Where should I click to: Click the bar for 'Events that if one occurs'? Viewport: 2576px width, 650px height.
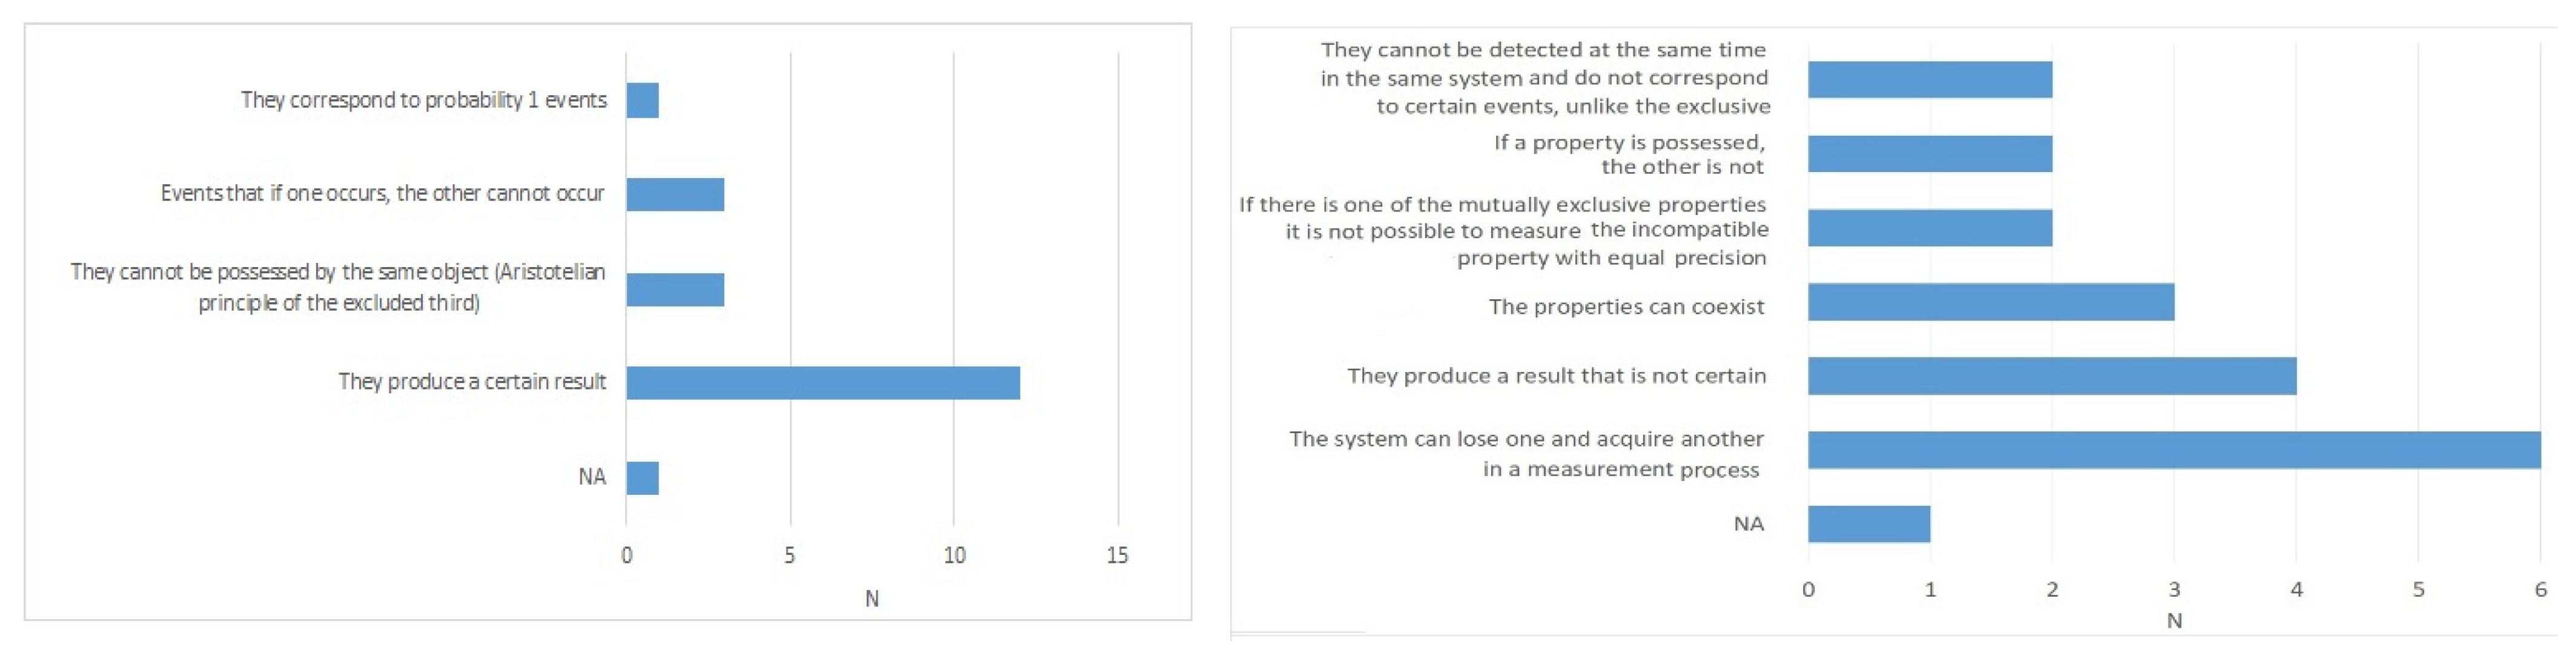point(675,194)
